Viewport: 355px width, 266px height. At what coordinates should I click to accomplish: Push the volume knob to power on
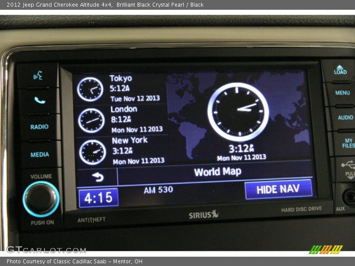coord(41,199)
